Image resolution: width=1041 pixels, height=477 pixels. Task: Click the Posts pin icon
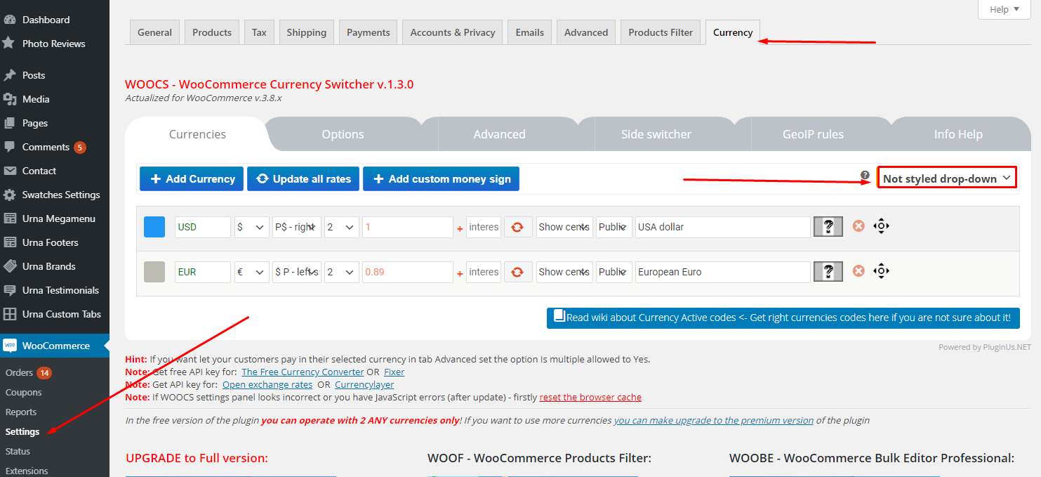9,75
